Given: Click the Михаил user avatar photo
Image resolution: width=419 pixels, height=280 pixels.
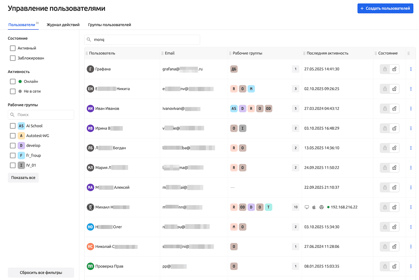Looking at the screenshot, I should pos(90,207).
